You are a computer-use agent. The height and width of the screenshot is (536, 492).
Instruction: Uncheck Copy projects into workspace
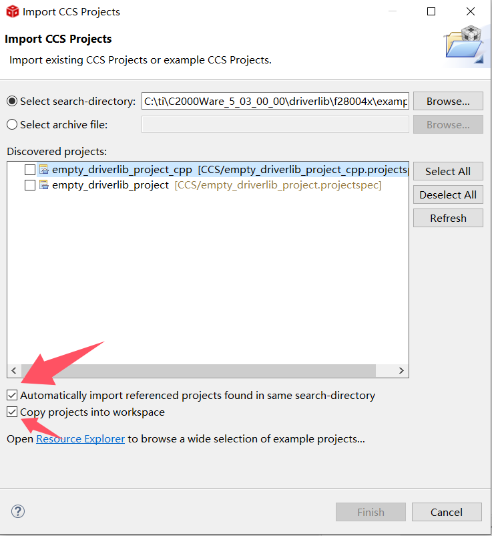tap(13, 412)
